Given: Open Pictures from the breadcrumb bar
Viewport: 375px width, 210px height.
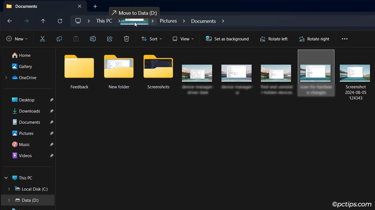Looking at the screenshot, I should coord(168,21).
